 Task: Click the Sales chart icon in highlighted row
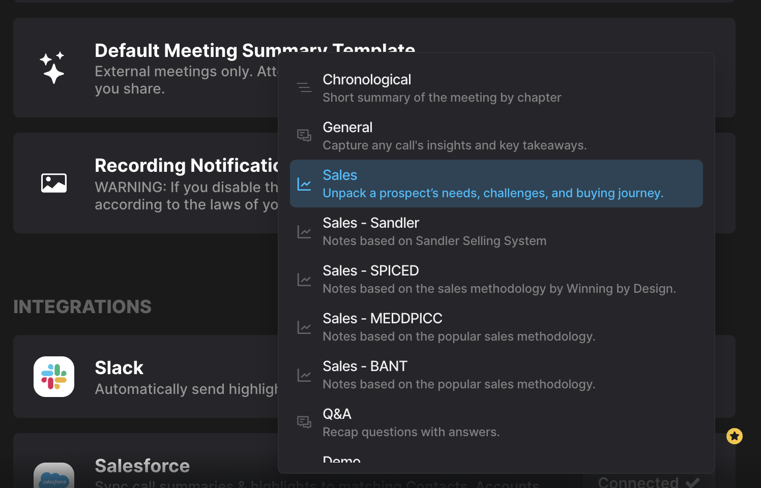(x=304, y=184)
